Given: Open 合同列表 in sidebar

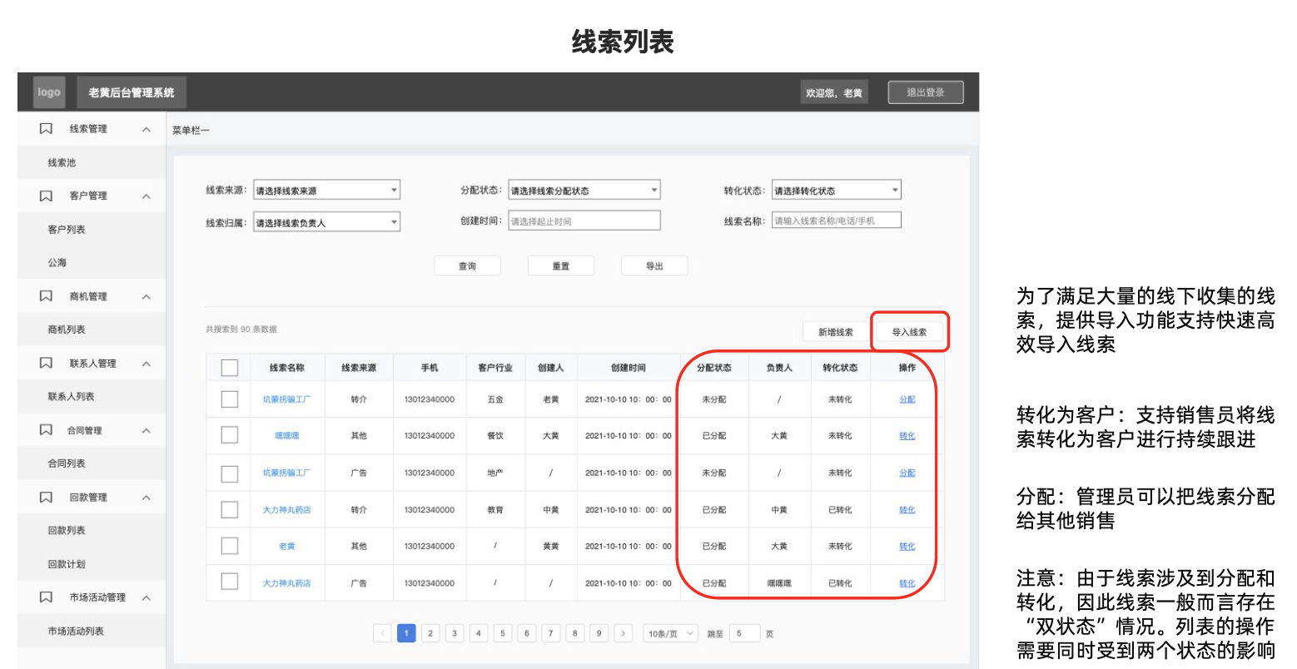Looking at the screenshot, I should coord(67,463).
